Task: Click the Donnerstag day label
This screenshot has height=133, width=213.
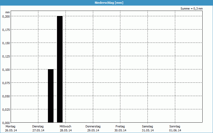Action: tap(93, 127)
